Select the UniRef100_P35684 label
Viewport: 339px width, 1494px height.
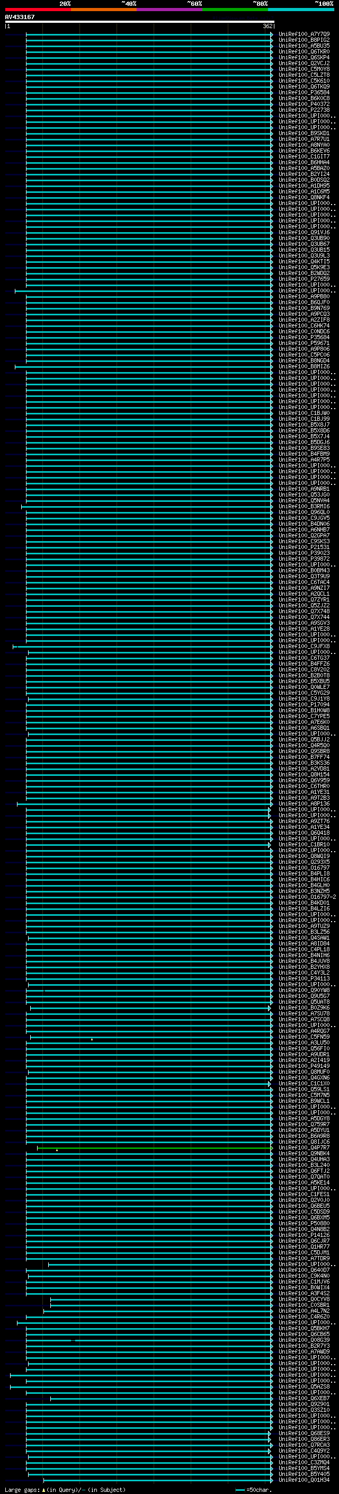click(x=304, y=337)
